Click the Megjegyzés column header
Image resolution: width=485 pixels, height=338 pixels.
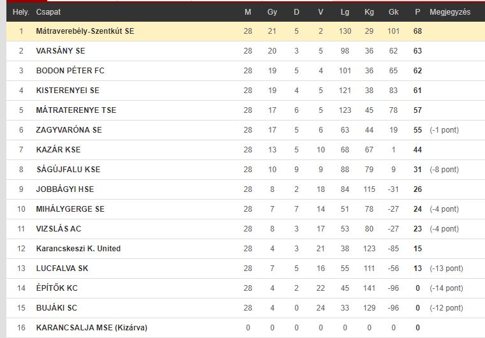[450, 12]
